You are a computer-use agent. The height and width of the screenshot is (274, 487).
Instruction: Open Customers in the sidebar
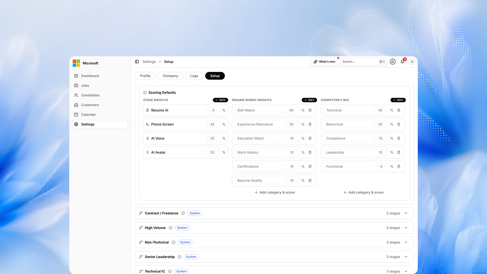coord(100,105)
